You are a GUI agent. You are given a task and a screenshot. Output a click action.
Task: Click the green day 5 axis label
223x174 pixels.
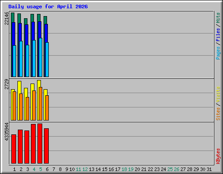click(x=41, y=169)
